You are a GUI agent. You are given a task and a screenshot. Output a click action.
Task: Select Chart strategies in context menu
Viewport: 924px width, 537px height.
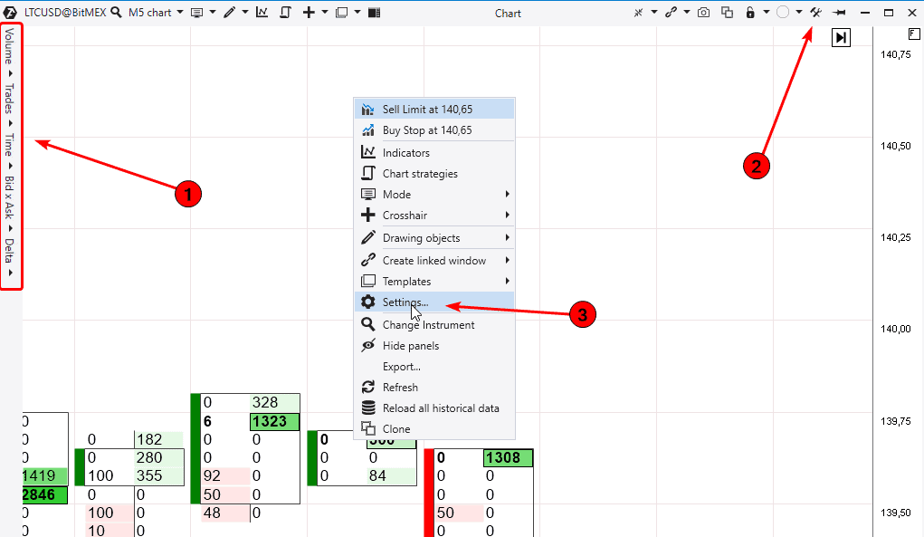[x=434, y=173]
